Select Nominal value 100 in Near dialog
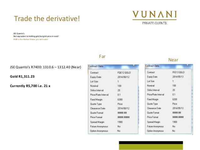Screen dimensions: 200x150 click(x=174, y=85)
